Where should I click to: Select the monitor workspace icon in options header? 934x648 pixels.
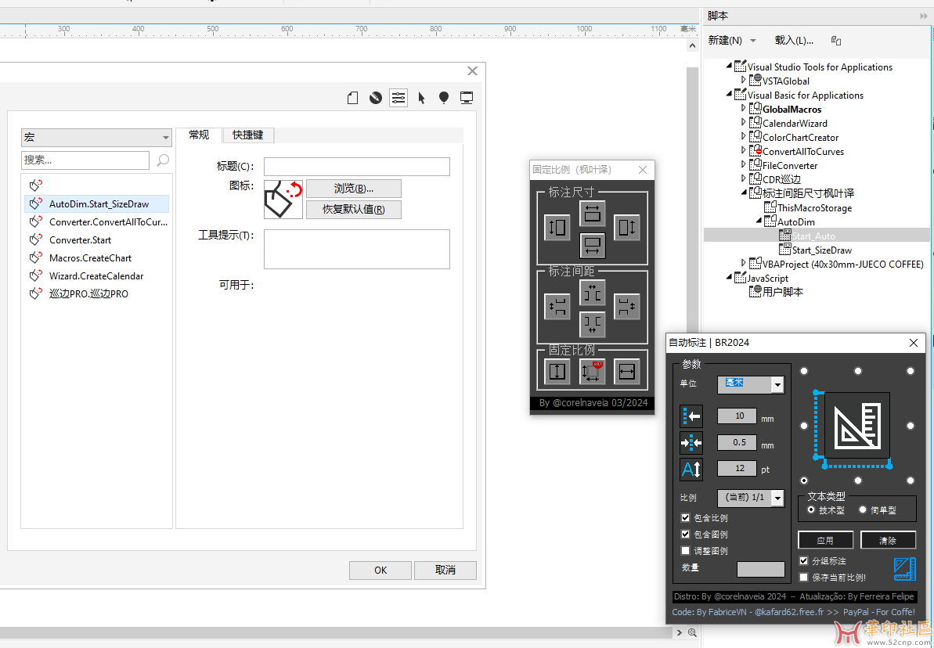click(x=467, y=98)
